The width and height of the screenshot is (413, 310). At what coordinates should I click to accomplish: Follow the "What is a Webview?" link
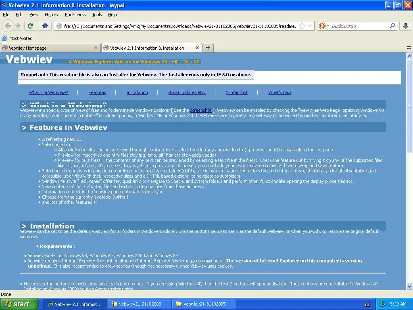pyautogui.click(x=48, y=92)
